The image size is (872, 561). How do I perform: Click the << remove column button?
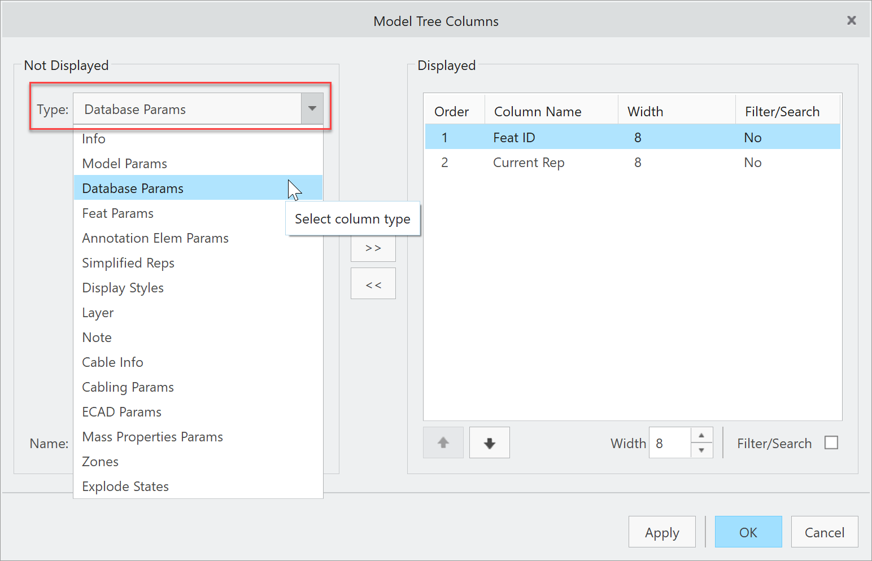tap(373, 283)
